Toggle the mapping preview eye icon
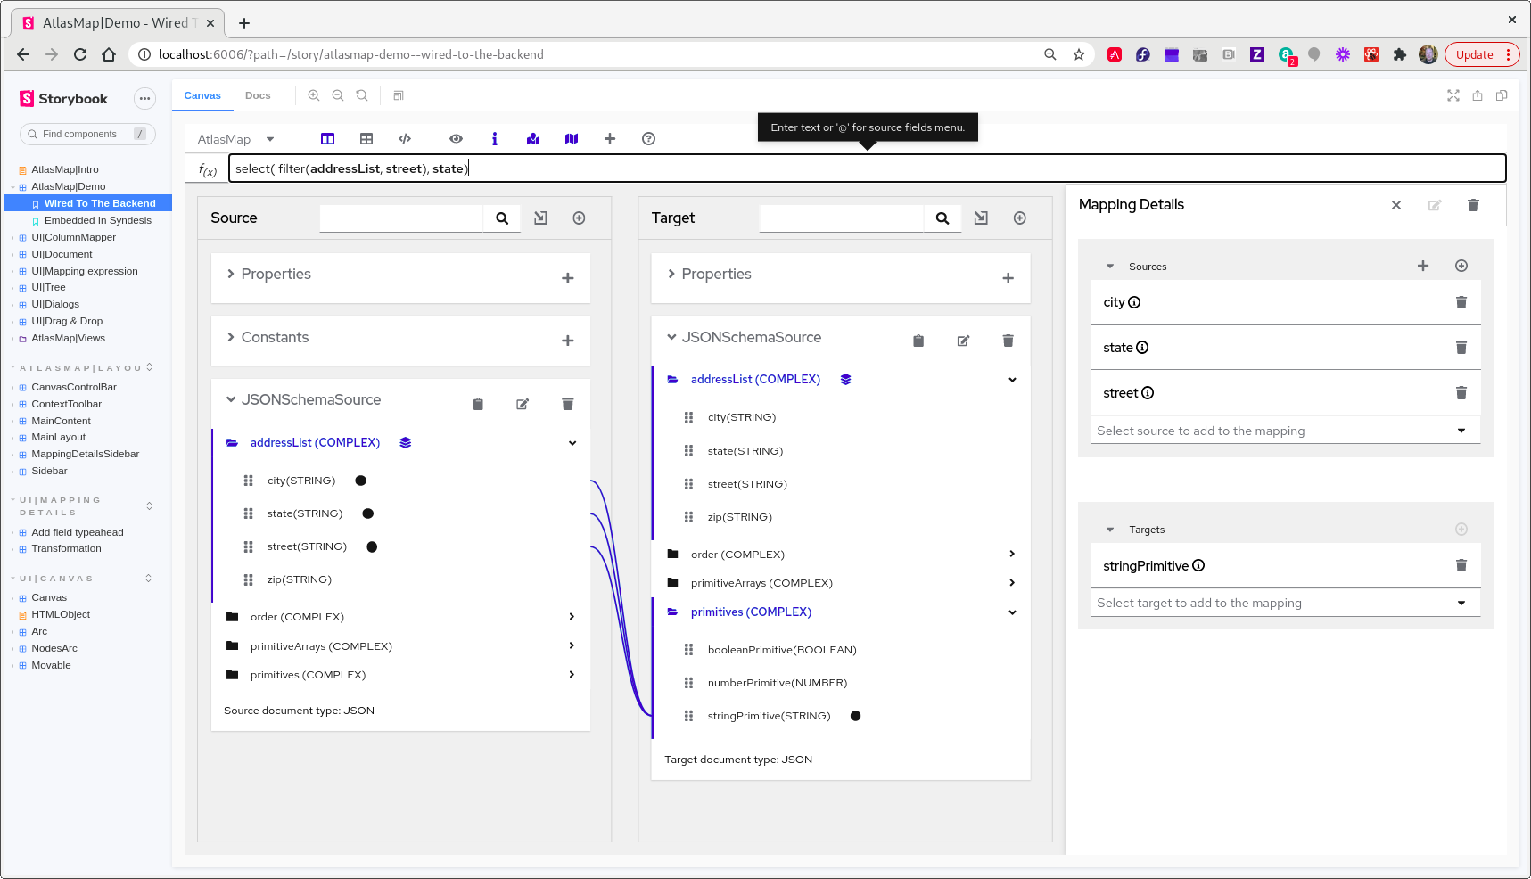The height and width of the screenshot is (879, 1531). [x=456, y=138]
